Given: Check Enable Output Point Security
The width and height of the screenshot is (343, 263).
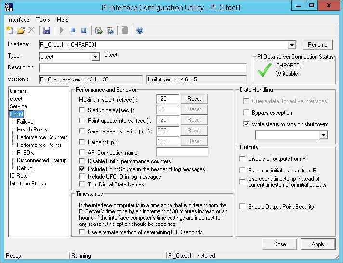Looking at the screenshot, I should tap(242, 206).
